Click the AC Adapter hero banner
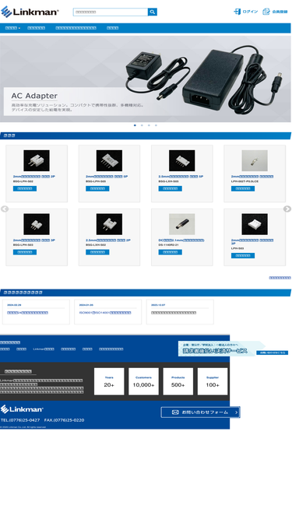The height and width of the screenshot is (519, 292). 146,79
